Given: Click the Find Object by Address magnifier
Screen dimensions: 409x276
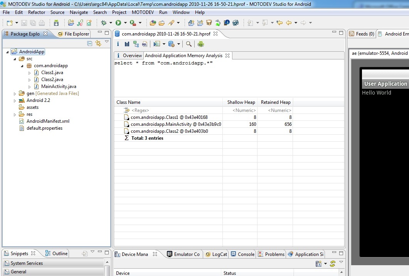Looking at the screenshot, I should tap(189, 44).
